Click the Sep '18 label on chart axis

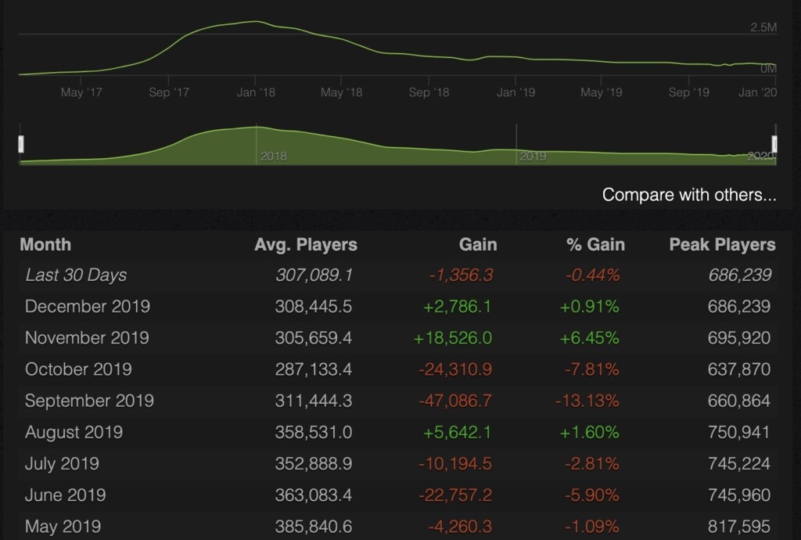[x=429, y=92]
